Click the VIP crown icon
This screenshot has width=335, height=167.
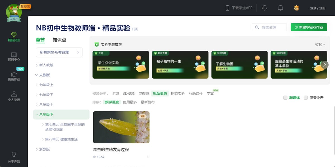pyautogui.click(x=296, y=8)
